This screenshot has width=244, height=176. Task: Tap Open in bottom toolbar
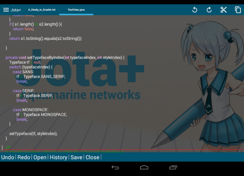[x=40, y=157]
